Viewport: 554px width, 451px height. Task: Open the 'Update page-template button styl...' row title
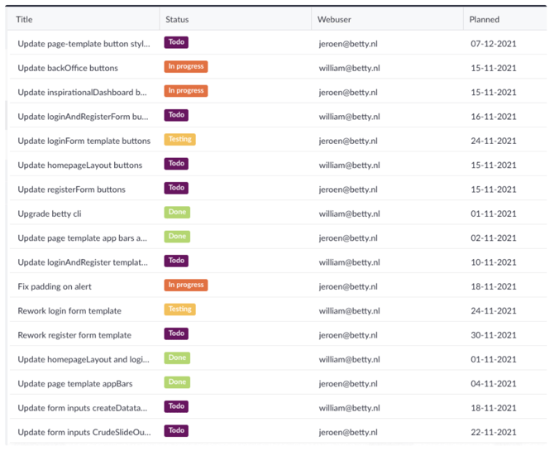tap(84, 44)
